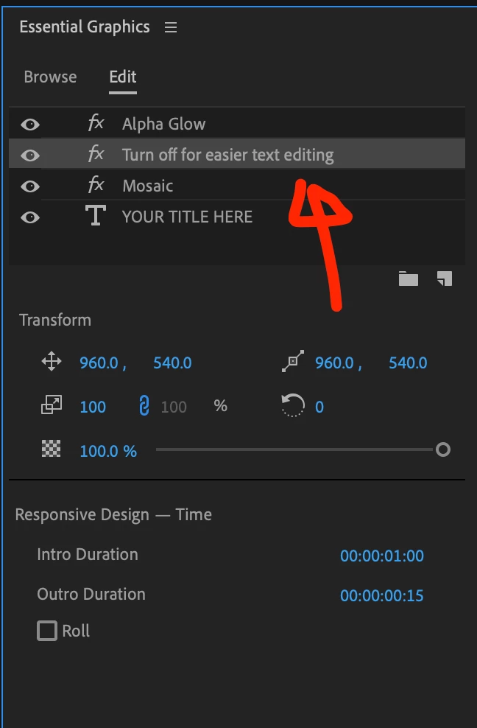Click the fx icon on Mosaic
This screenshot has width=477, height=728.
96,185
